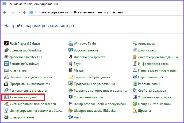Open the Устранение неполадок text link
This screenshot has width=184, height=123.
(155, 97)
